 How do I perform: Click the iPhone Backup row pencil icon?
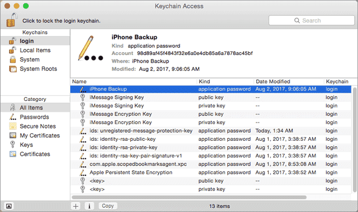coord(83,89)
